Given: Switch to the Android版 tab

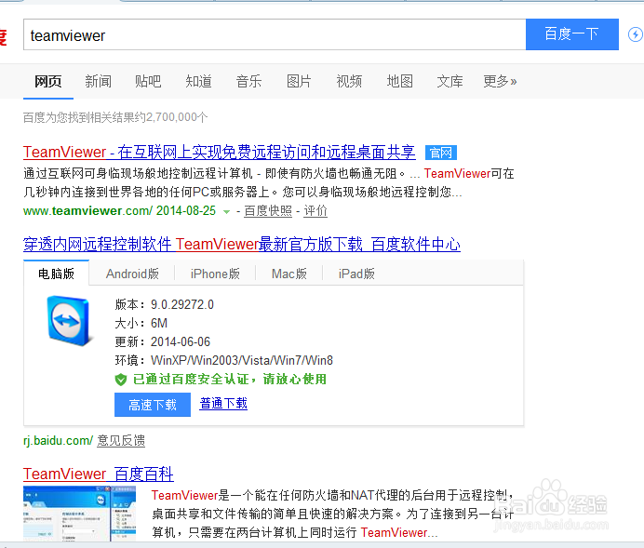Looking at the screenshot, I should [132, 274].
